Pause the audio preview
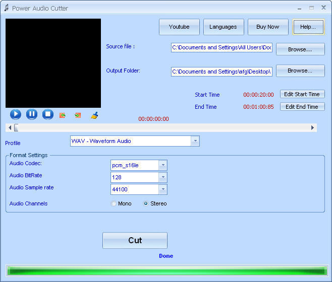Viewport: 332px width, 282px height. (x=32, y=114)
